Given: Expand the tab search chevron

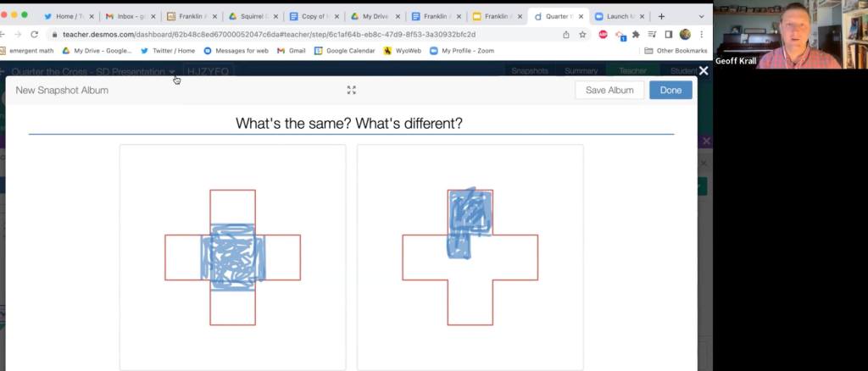Looking at the screenshot, I should click(701, 16).
